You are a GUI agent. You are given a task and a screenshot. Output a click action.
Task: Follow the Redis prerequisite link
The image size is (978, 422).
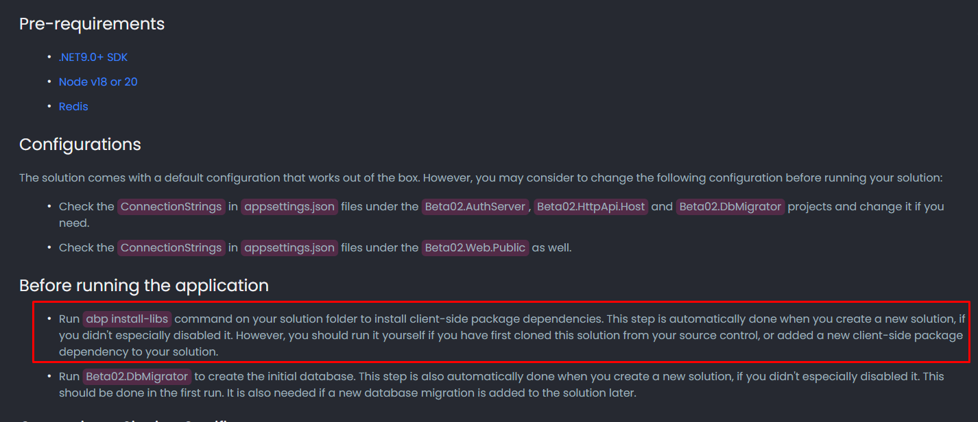(73, 107)
